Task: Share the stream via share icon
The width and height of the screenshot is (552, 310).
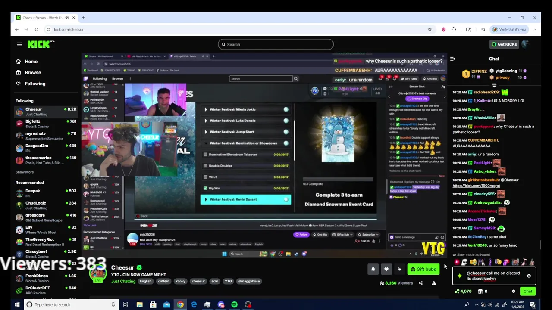Action: pyautogui.click(x=421, y=283)
